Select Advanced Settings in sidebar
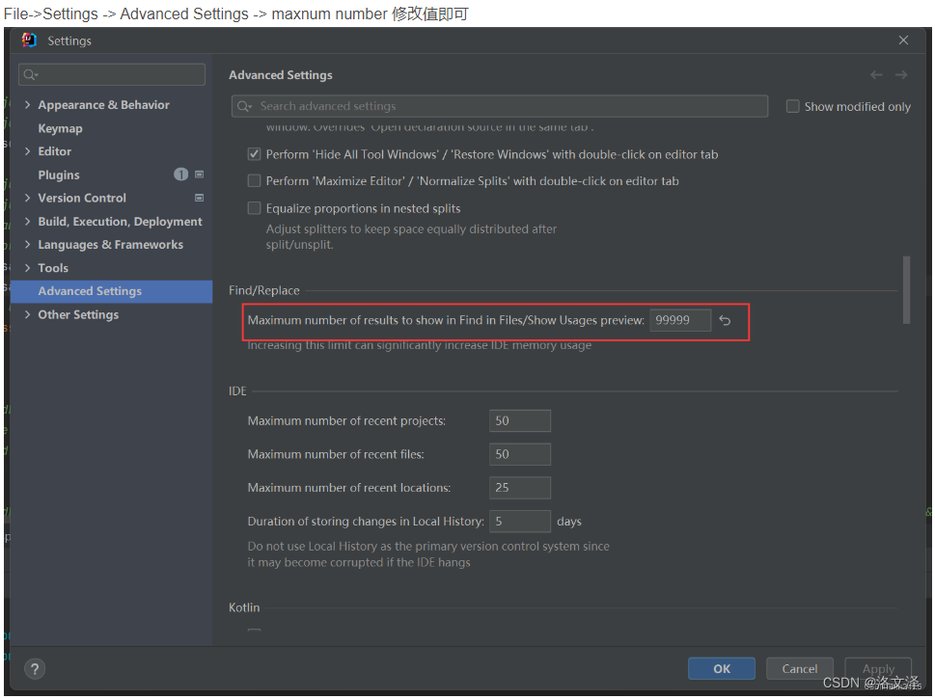Viewport: 935px width, 699px height. [112, 291]
